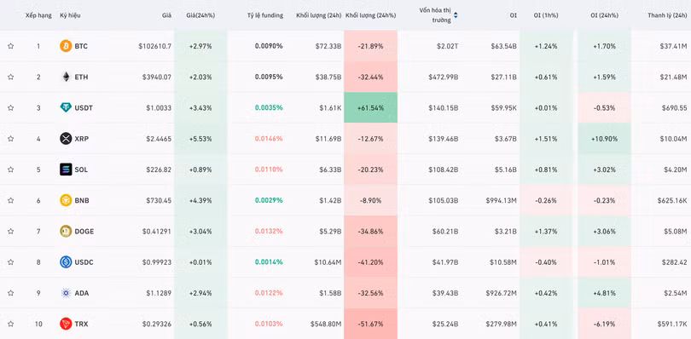Screen dimensions: 691x339
Task: Star the DOGE row
Action: (x=10, y=231)
